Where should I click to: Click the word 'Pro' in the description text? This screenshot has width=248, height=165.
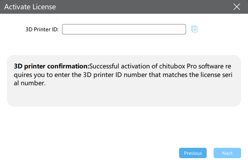[192, 66]
